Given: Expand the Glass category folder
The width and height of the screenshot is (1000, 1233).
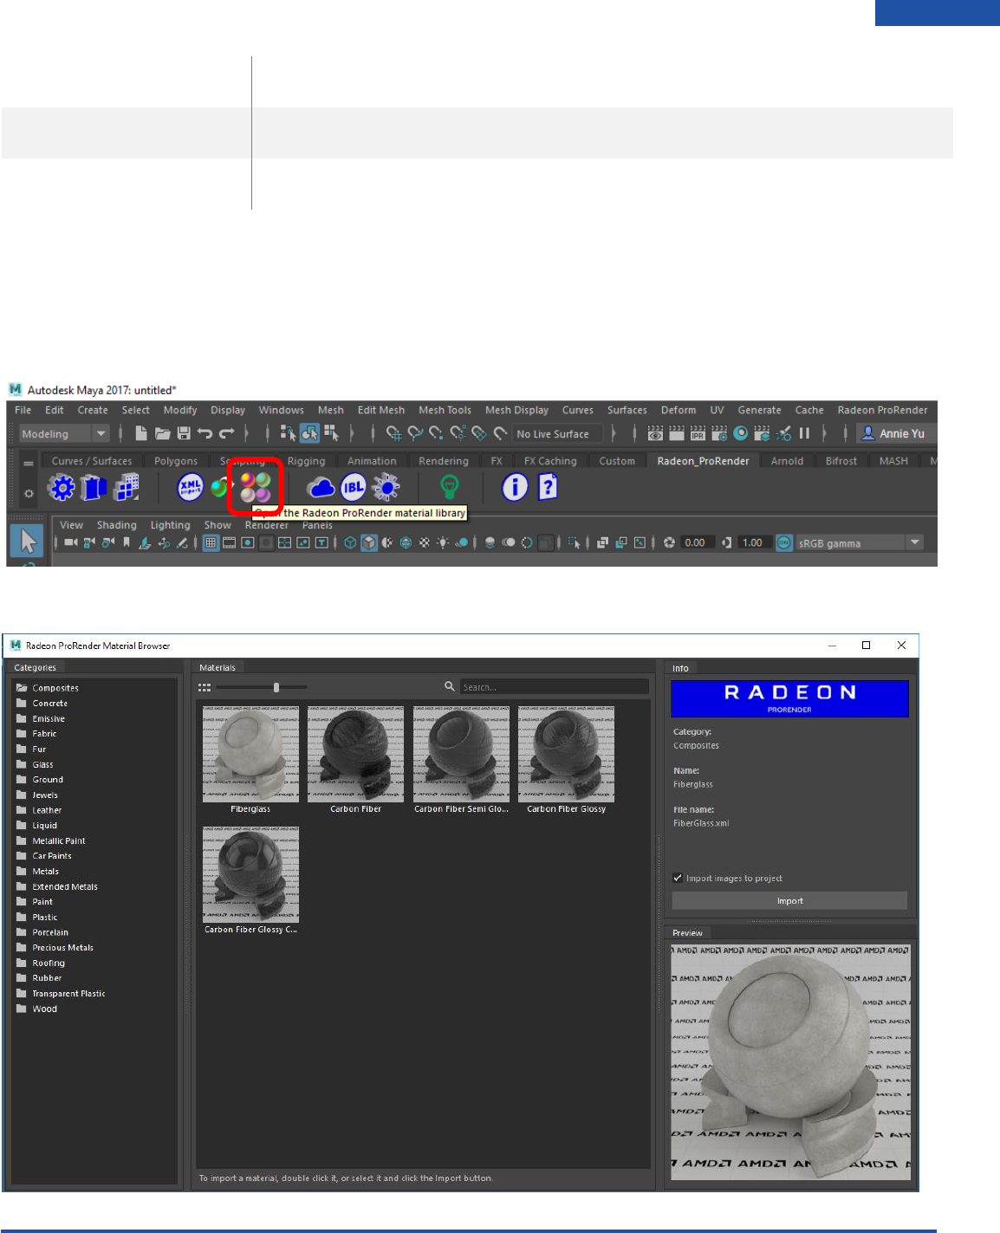Looking at the screenshot, I should click(35, 764).
